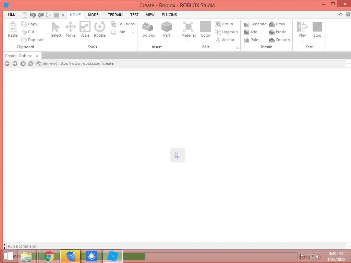Switch to the TEST ribbon tab
351x263 pixels.
click(134, 15)
